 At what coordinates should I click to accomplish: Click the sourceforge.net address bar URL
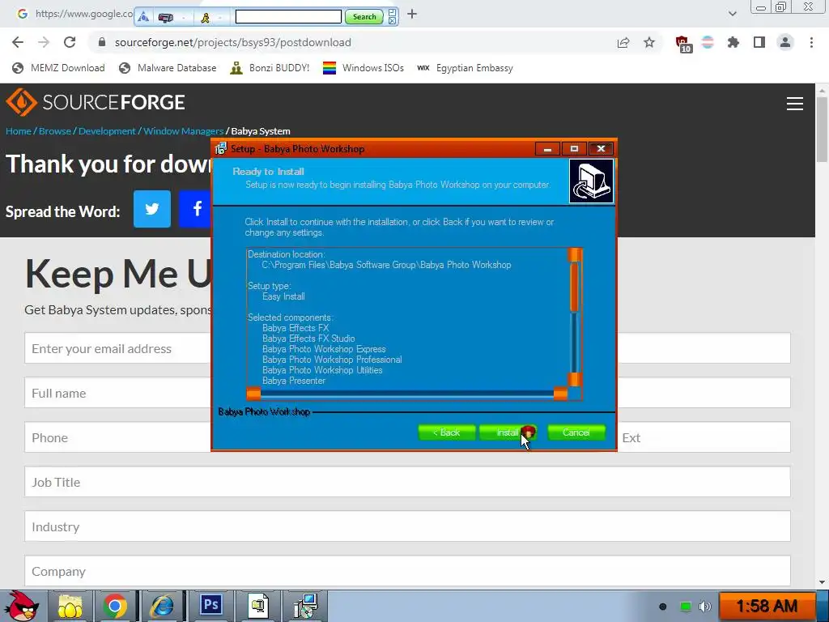(x=232, y=42)
